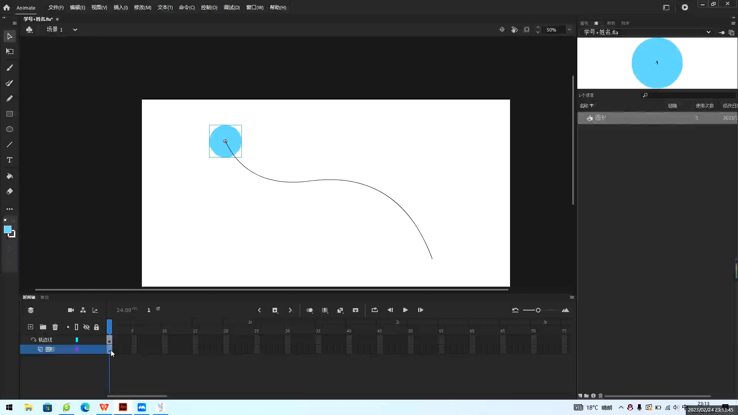This screenshot has width=738, height=415.
Task: Select the Oval tool
Action: tap(10, 129)
